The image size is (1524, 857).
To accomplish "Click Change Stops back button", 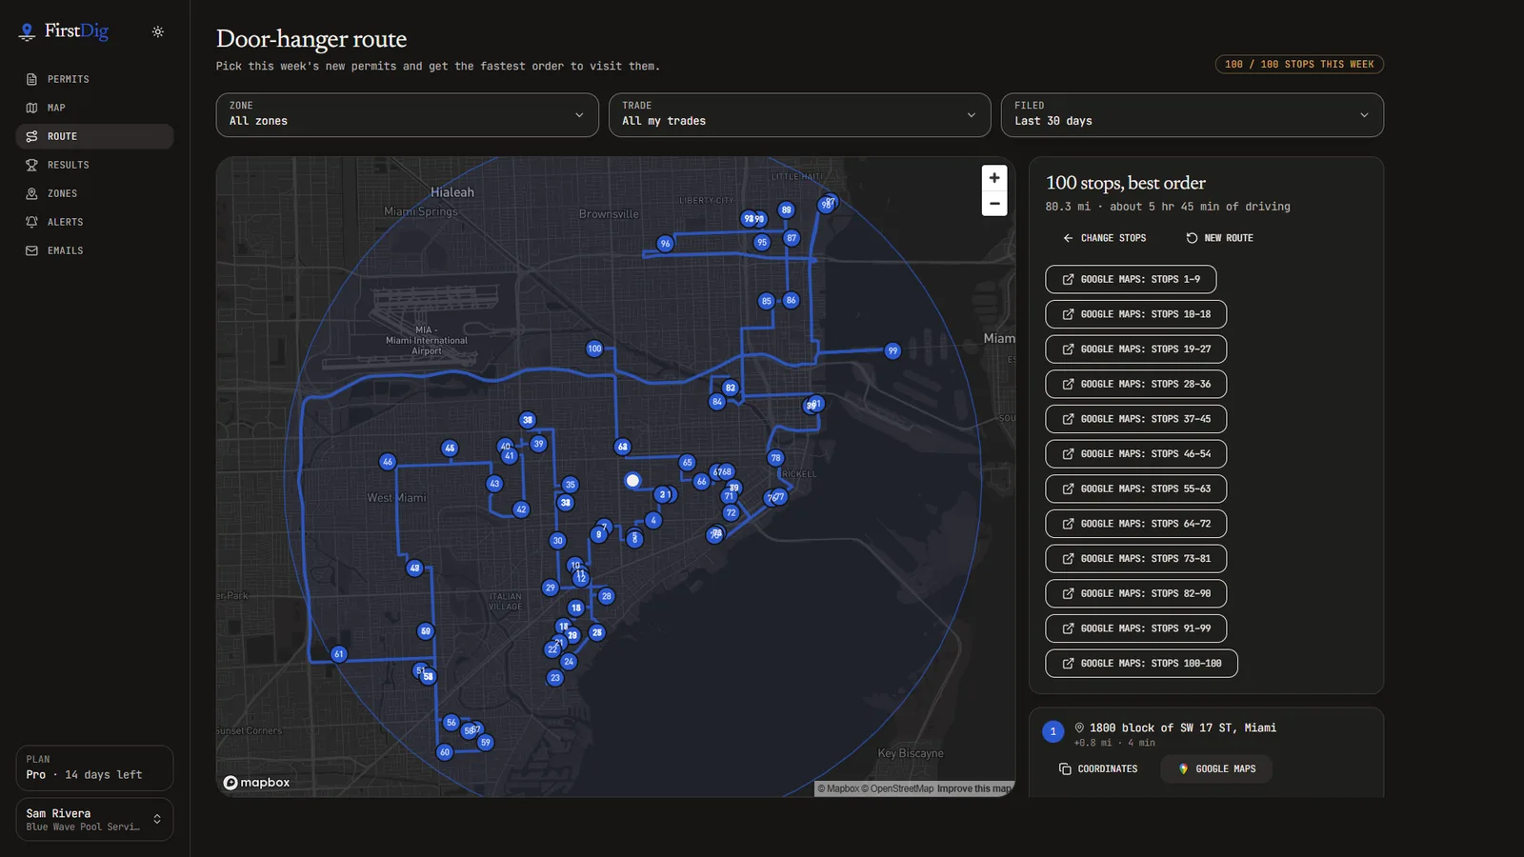I will coord(1105,238).
